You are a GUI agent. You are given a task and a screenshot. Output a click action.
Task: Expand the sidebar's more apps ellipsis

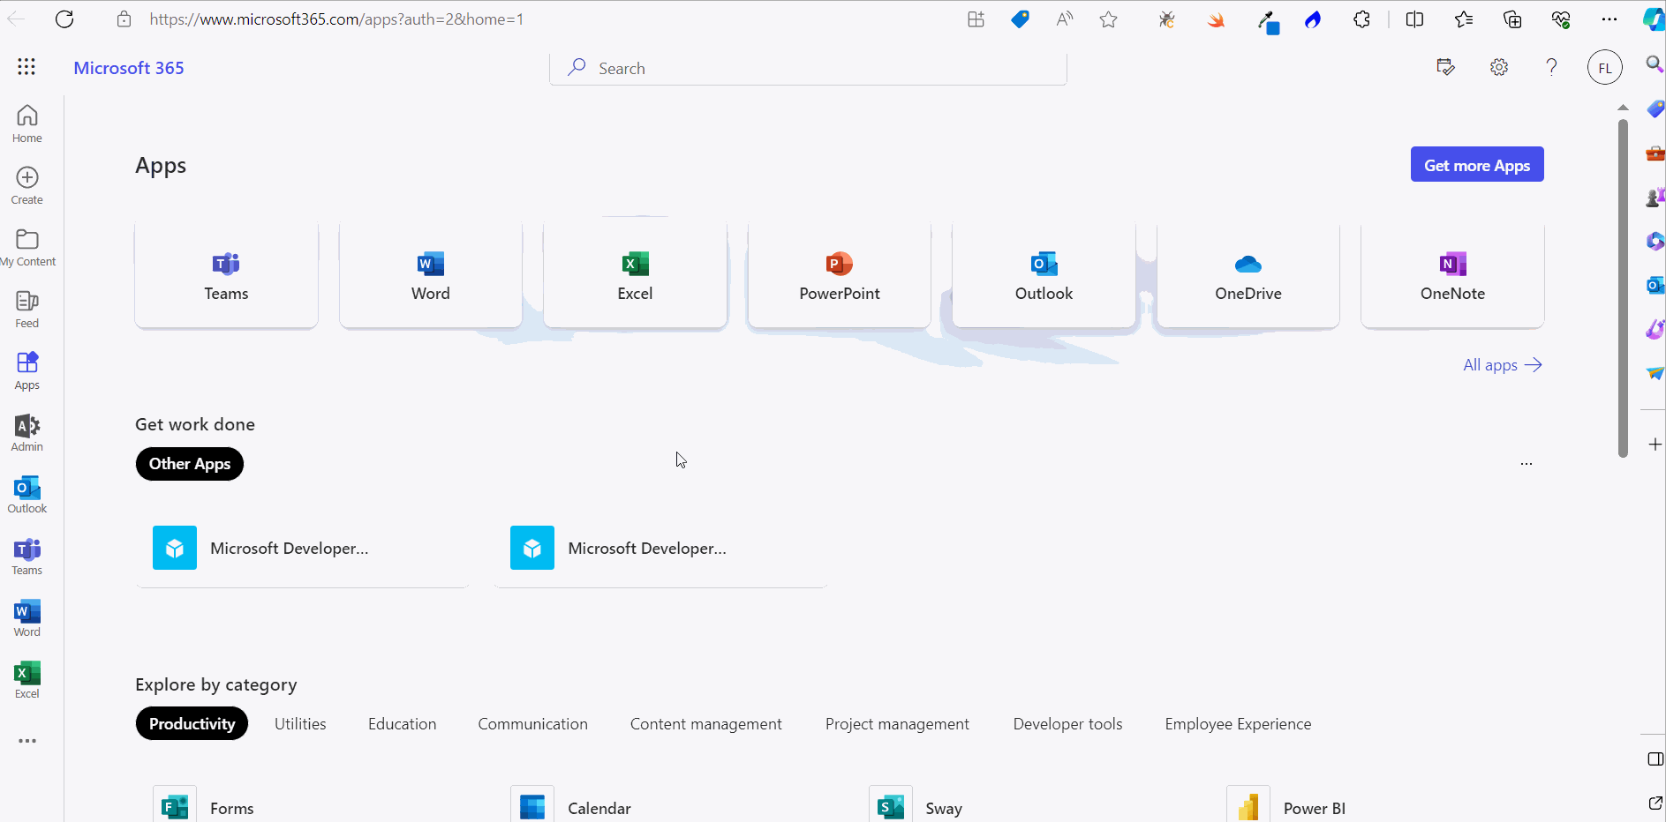(x=27, y=741)
